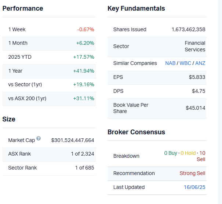Click the Performance section heading

pyautogui.click(x=23, y=8)
